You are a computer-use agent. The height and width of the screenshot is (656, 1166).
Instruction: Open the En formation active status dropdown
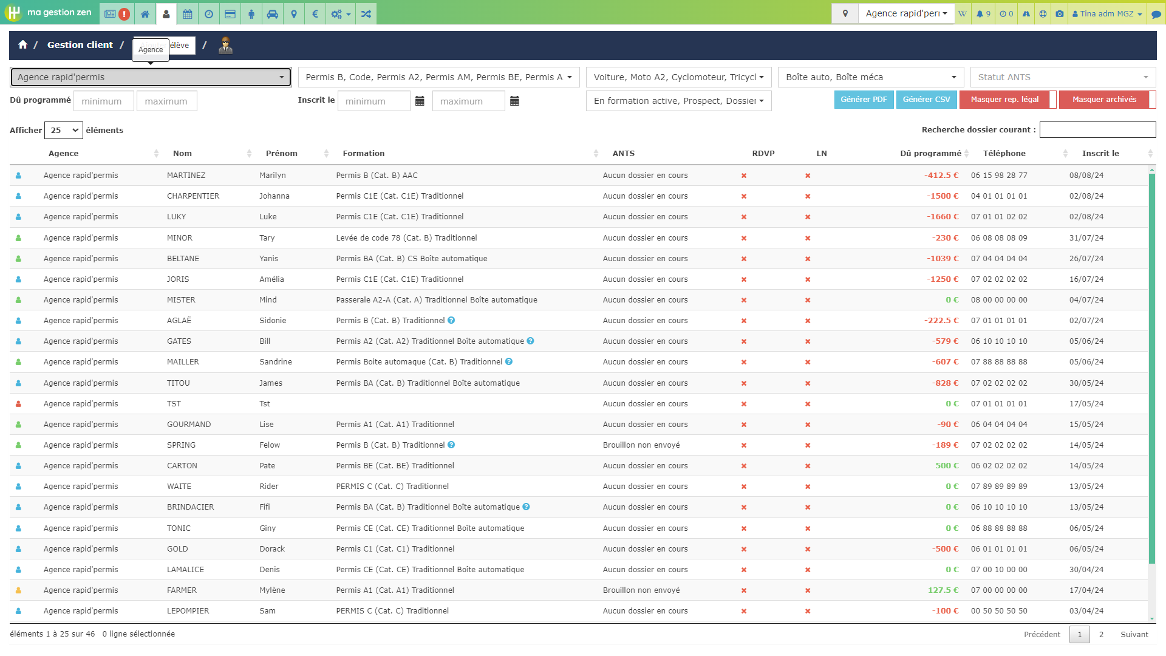pos(679,101)
